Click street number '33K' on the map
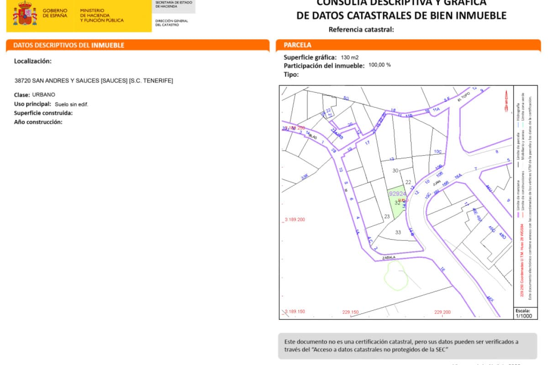Image resolution: width=548 pixels, height=365 pixels. (305, 177)
